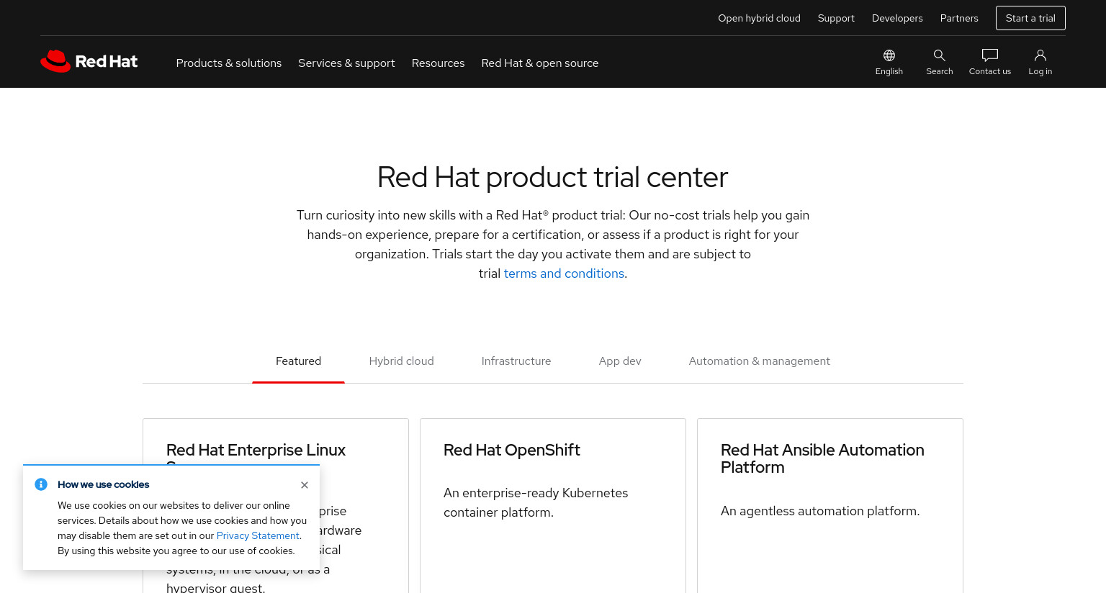Click 'An enterprise-ready Kubernetes container platform.' text
The height and width of the screenshot is (593, 1106).
(x=536, y=502)
